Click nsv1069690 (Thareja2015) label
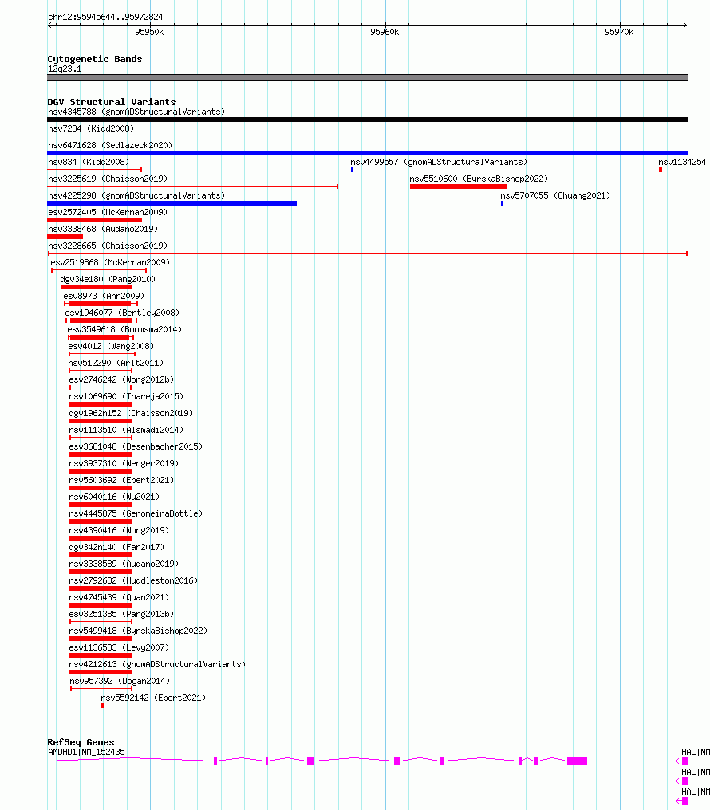The image size is (710, 810). tap(126, 396)
